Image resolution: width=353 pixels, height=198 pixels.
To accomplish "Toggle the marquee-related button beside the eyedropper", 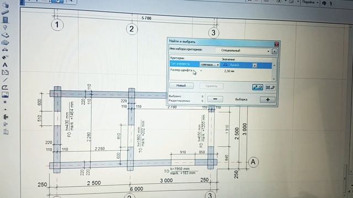I will point(270,87).
